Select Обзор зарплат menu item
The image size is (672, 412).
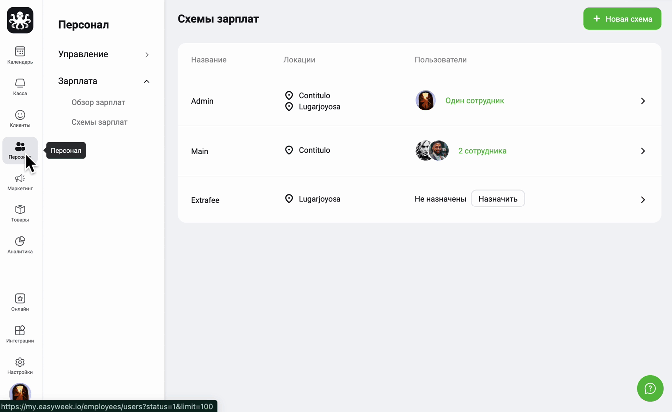98,102
